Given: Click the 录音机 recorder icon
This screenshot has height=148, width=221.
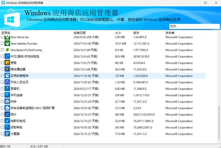Looking at the screenshot, I should click(7, 89).
